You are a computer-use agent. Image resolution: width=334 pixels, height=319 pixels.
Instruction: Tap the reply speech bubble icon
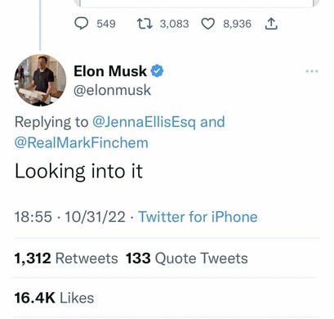tap(81, 24)
